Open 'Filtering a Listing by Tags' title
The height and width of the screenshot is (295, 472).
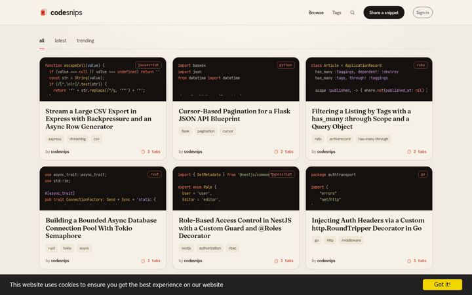coord(361,119)
